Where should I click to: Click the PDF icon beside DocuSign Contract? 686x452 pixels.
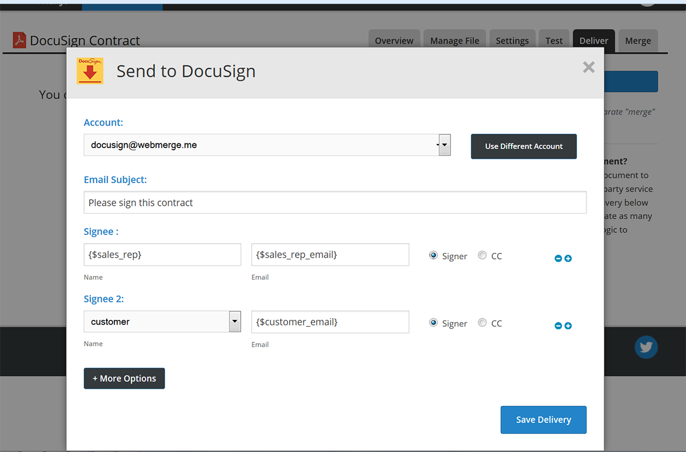19,41
